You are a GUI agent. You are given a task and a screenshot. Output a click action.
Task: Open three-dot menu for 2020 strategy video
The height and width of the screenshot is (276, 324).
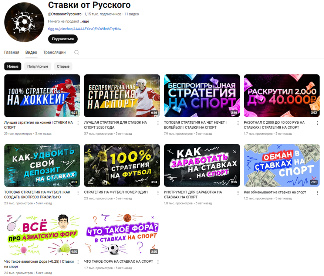click(x=158, y=123)
